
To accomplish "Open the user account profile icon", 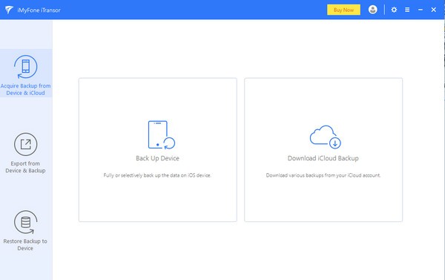I will (x=372, y=10).
